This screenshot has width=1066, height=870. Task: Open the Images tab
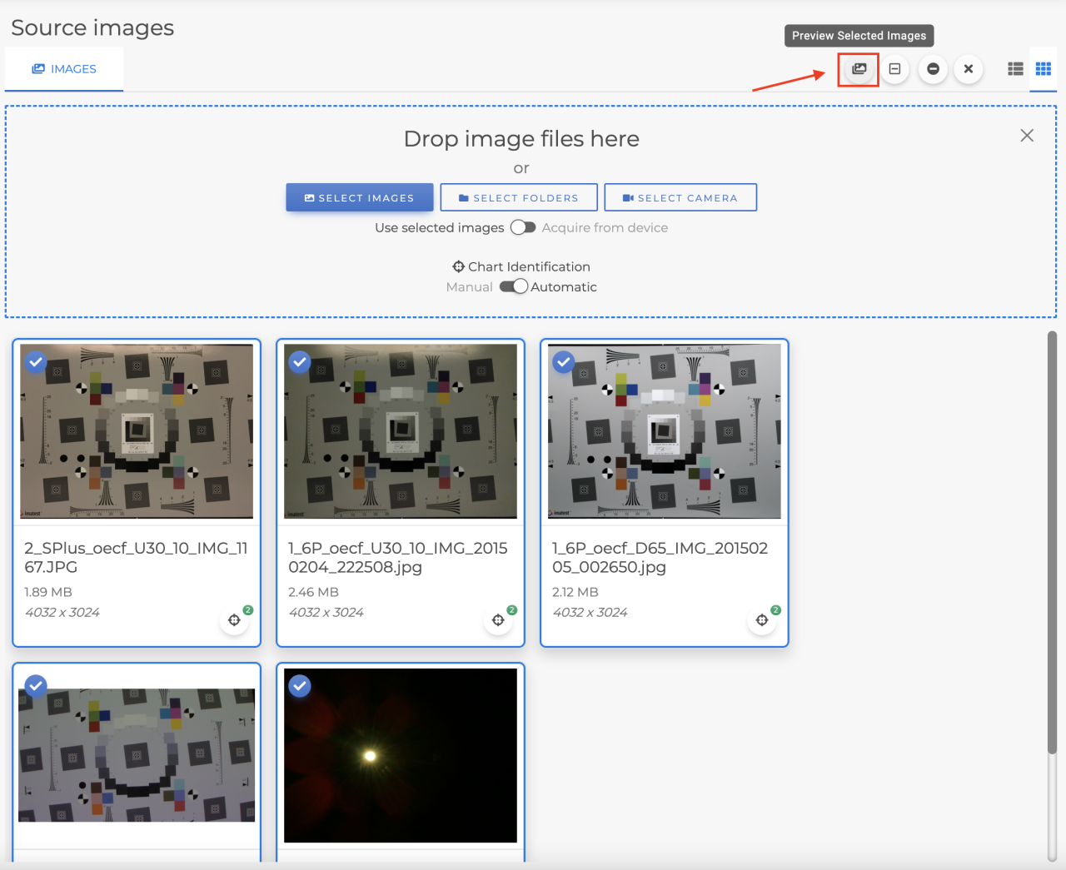pyautogui.click(x=63, y=69)
